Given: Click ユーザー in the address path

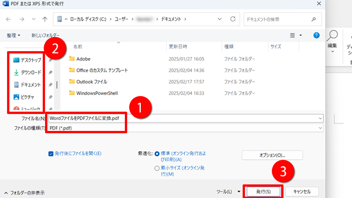Looking at the screenshot, I should point(121,19).
